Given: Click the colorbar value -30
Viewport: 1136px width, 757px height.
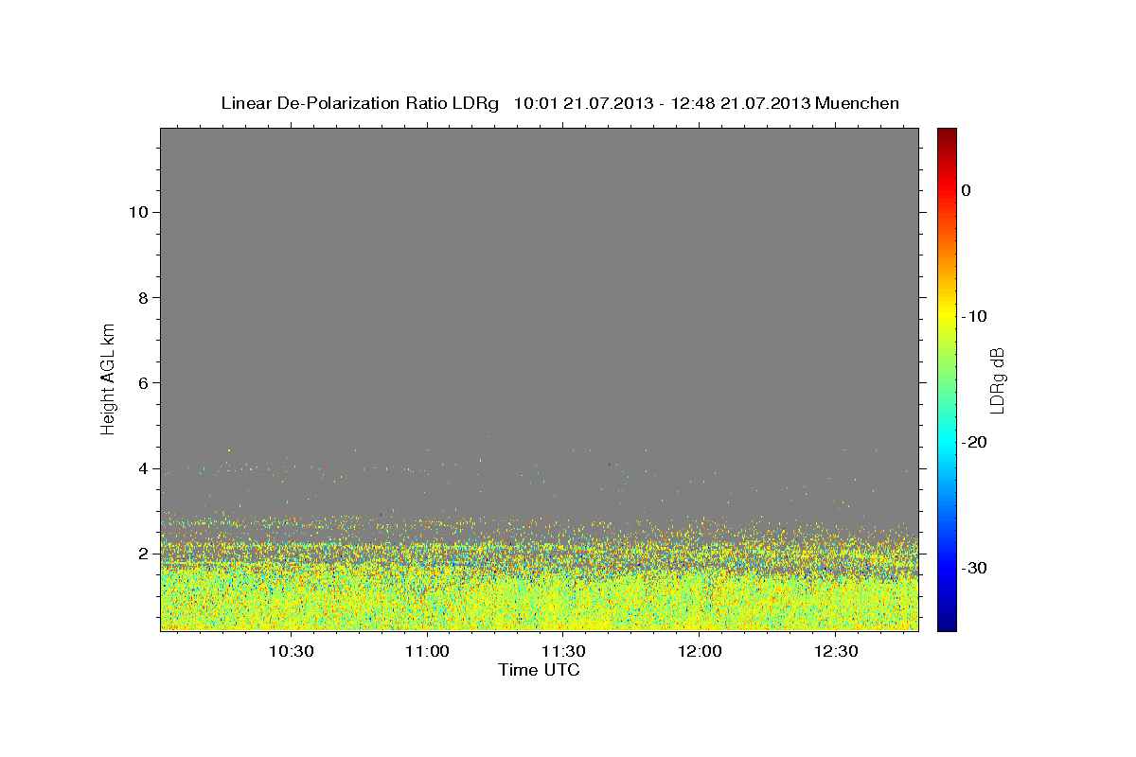Looking at the screenshot, I should pos(973,568).
